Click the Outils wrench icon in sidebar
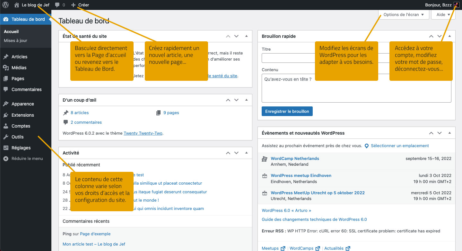 click(6, 137)
